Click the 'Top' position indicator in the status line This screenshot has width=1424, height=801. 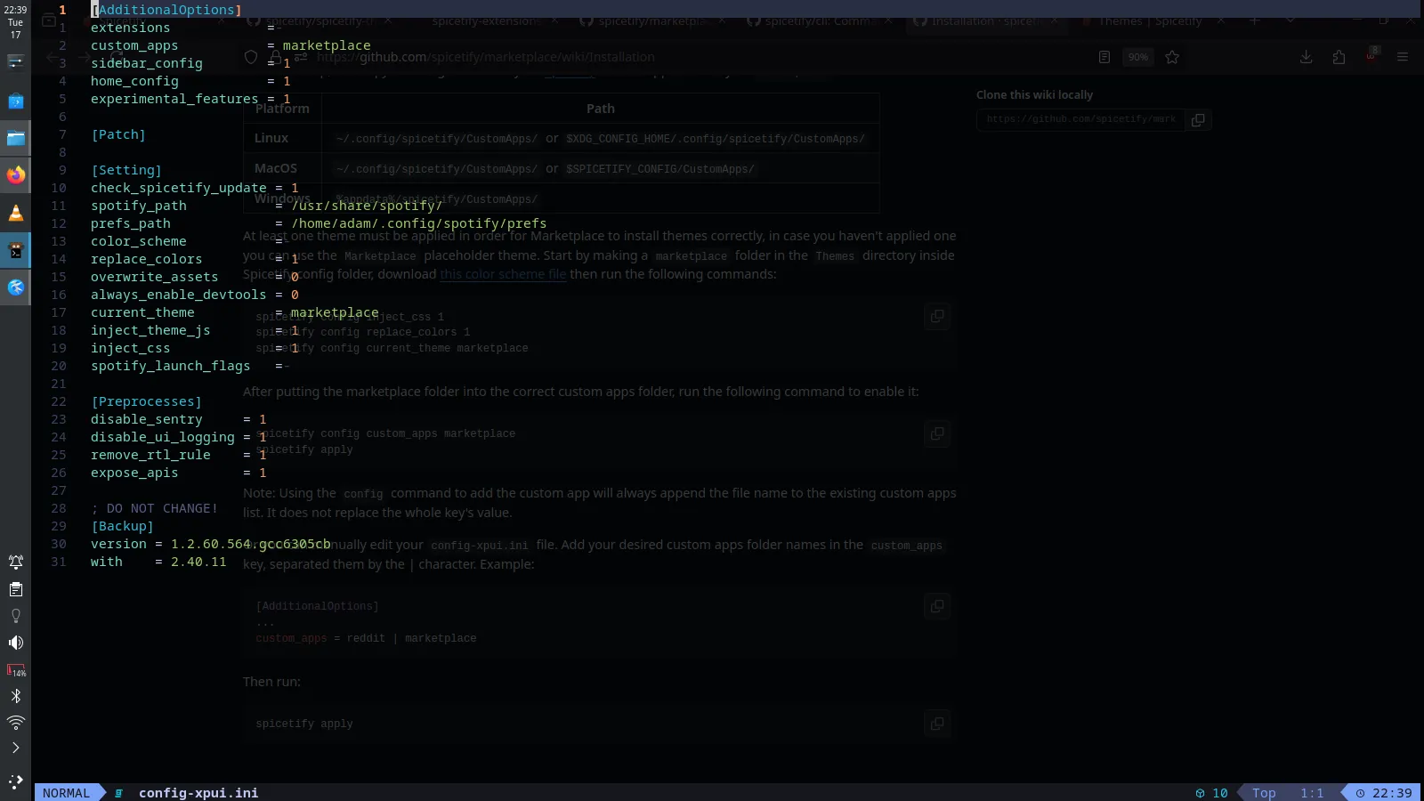tap(1264, 792)
